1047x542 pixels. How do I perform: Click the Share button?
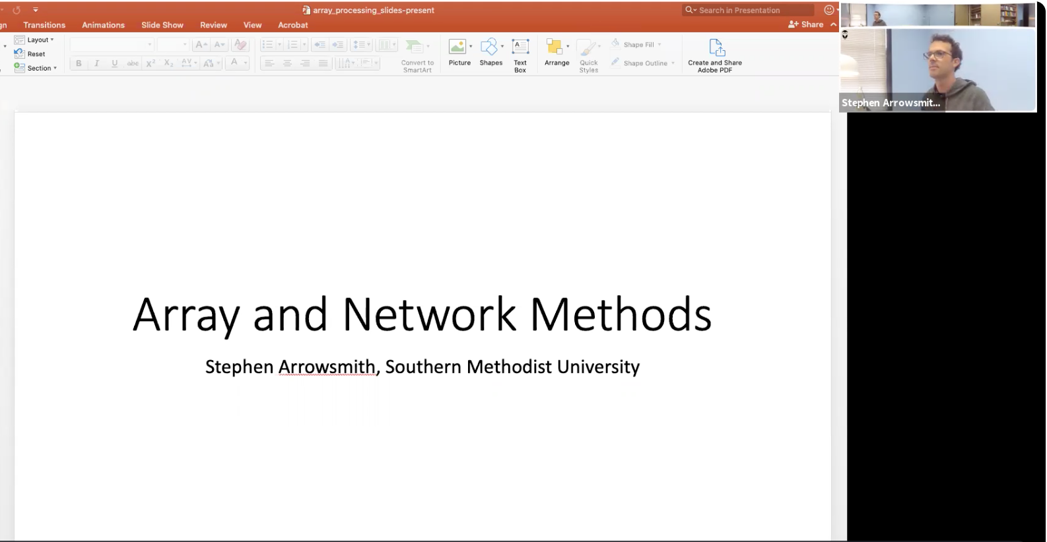click(806, 24)
